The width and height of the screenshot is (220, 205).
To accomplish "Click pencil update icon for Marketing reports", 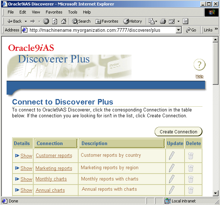I will [x=172, y=168].
